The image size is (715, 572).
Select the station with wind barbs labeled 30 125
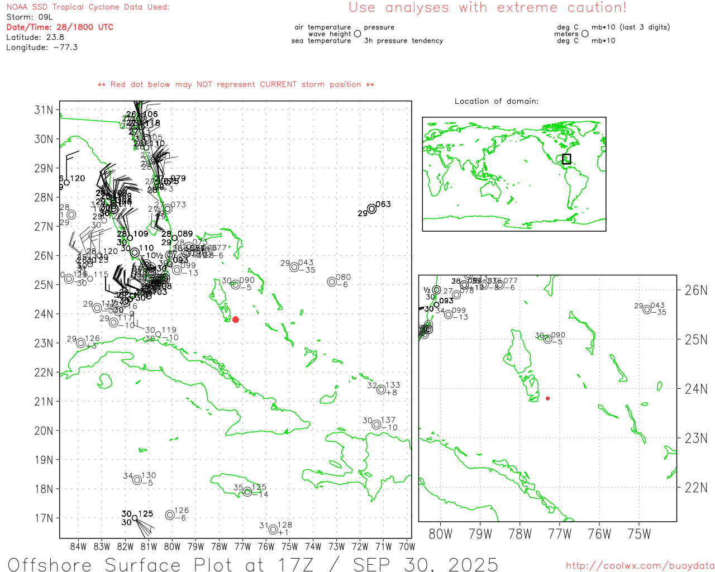(135, 518)
